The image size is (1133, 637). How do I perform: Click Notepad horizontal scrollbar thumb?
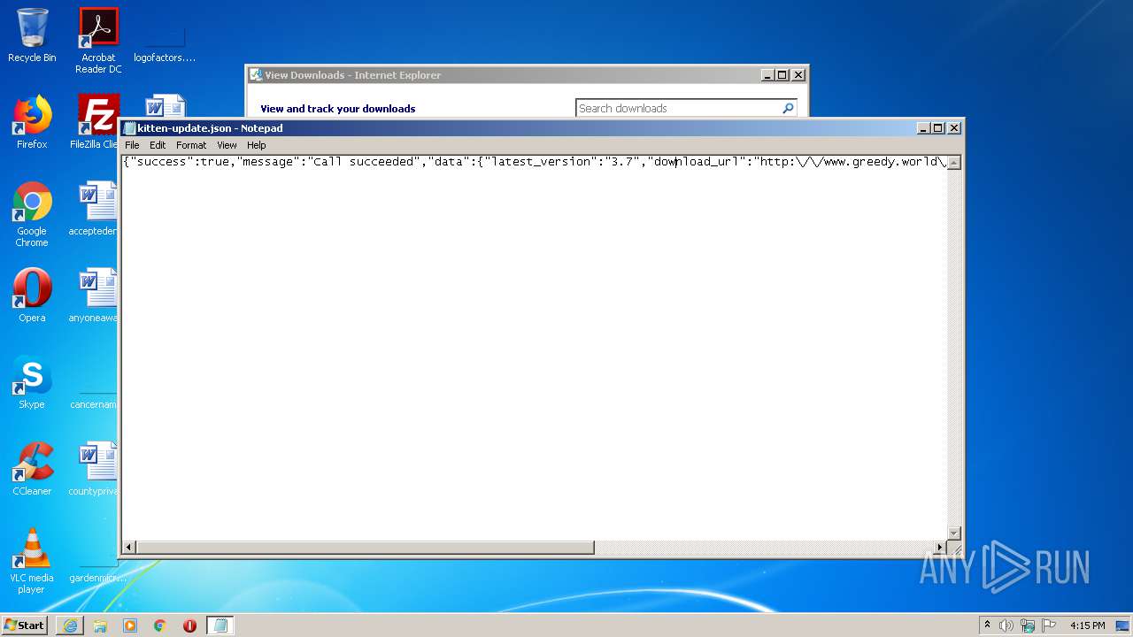tap(365, 547)
